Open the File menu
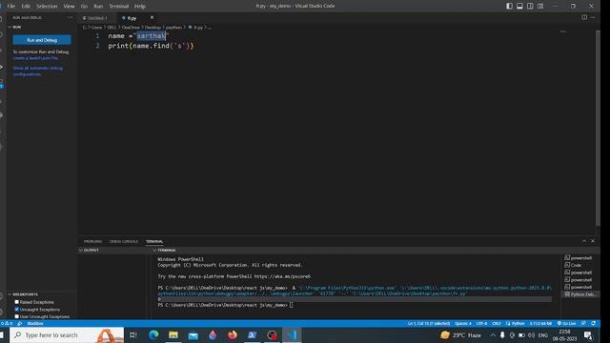 10,7
